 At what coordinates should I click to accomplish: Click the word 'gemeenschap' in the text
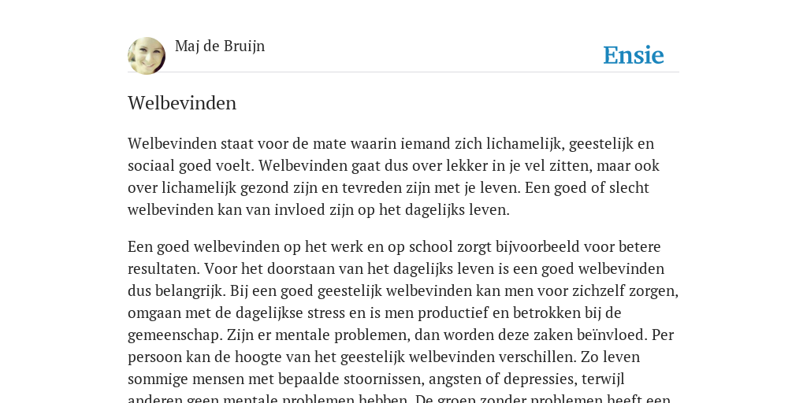(175, 335)
